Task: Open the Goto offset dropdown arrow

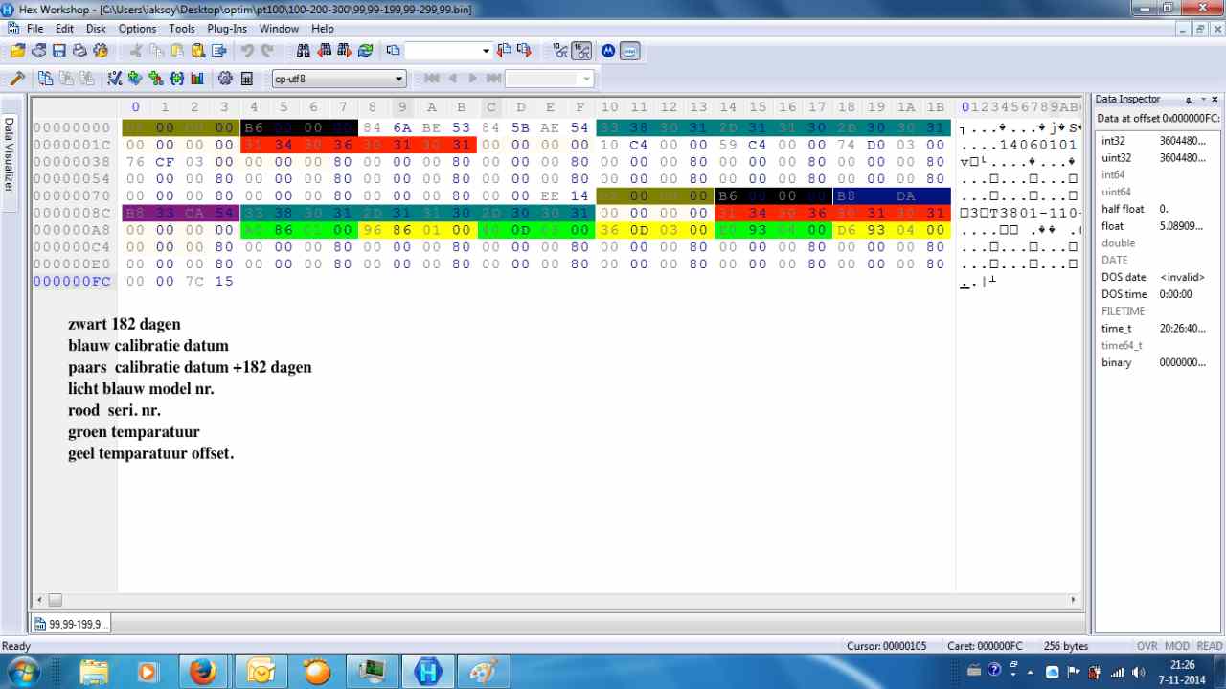Action: (486, 51)
